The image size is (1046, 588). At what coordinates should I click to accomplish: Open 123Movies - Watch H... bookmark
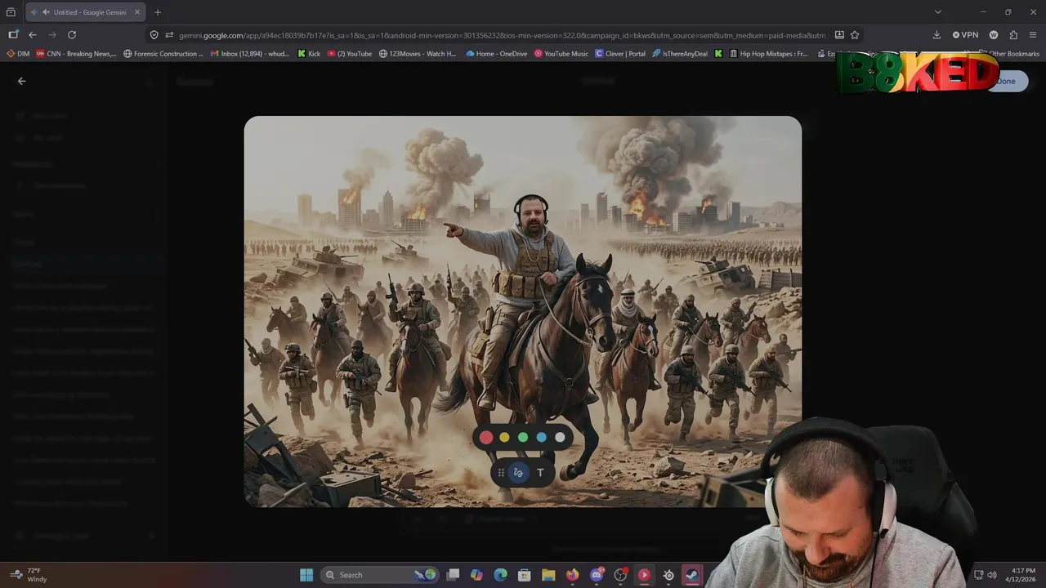[x=418, y=54]
